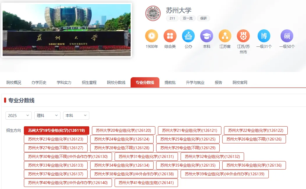
Task: Click the 一级50个 label text
Action: (287, 46)
